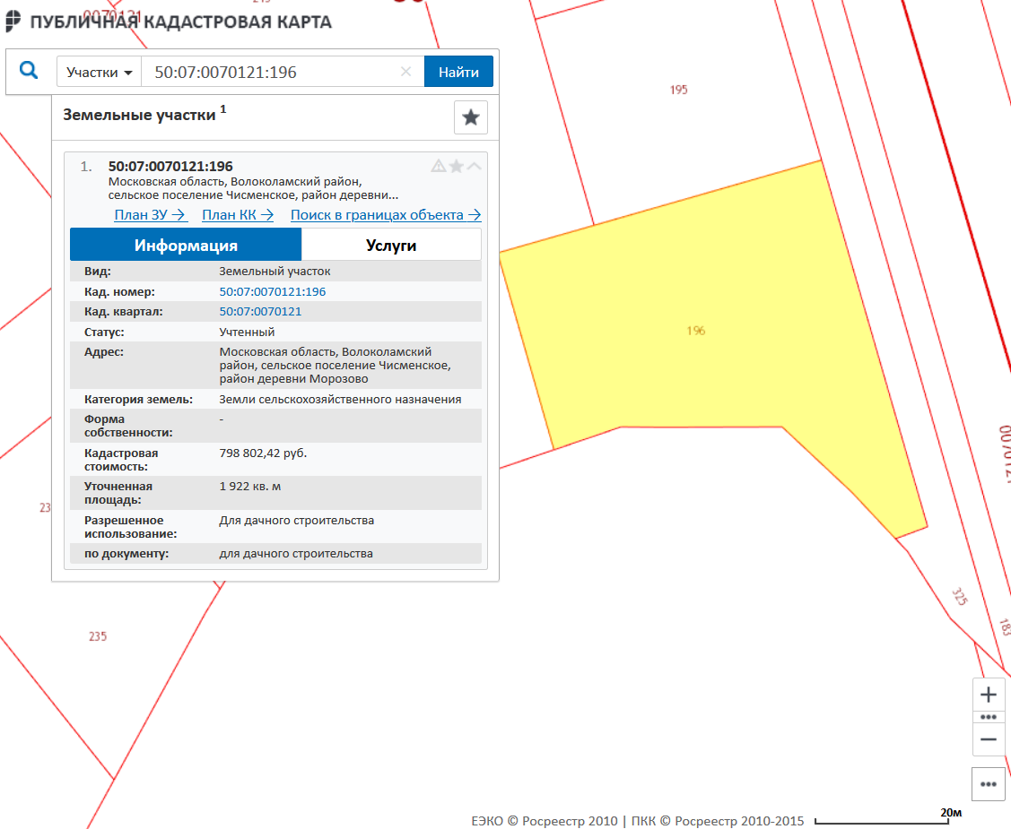Screen dimensions: 1011x829
Task: Click parcel label 325 on the map
Action: click(x=960, y=597)
